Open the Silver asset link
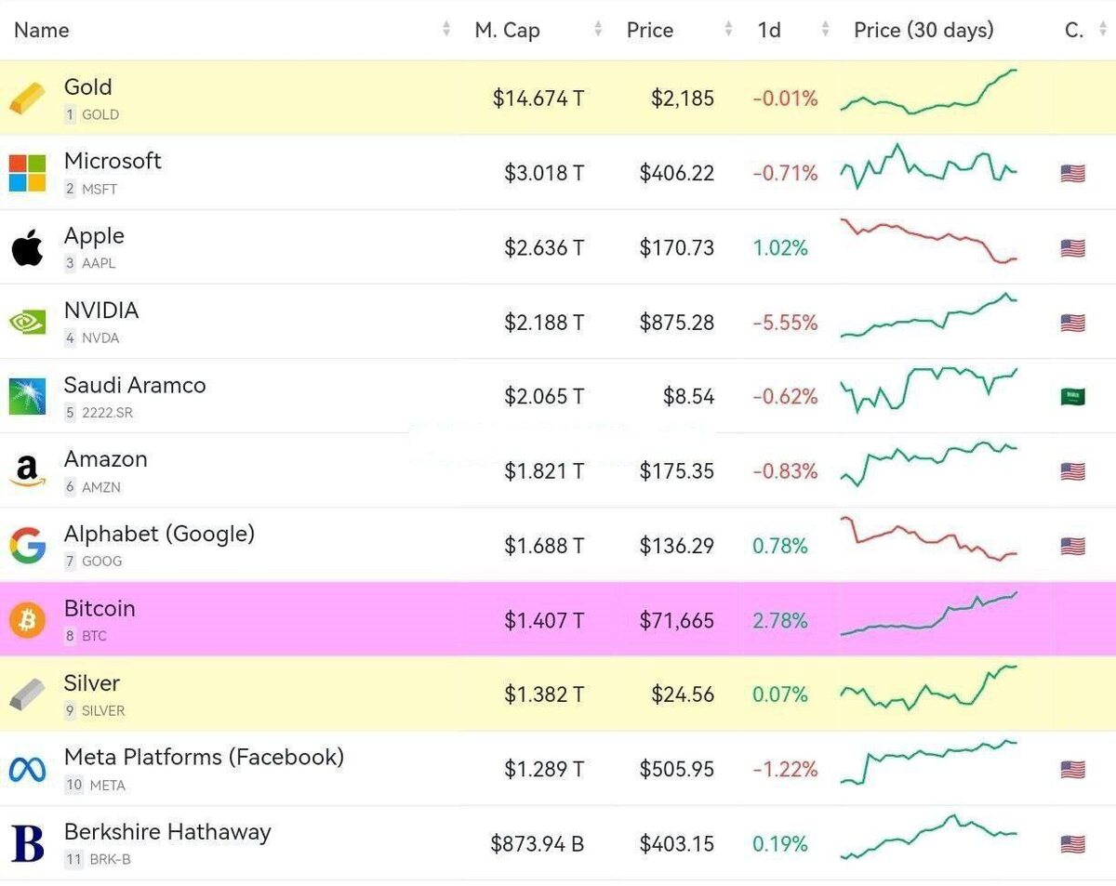The height and width of the screenshot is (886, 1116). coord(92,683)
